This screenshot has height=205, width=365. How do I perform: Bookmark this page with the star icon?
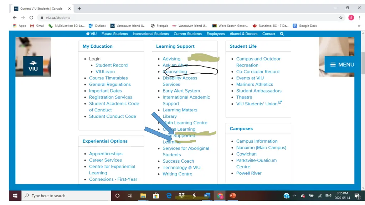point(341,18)
